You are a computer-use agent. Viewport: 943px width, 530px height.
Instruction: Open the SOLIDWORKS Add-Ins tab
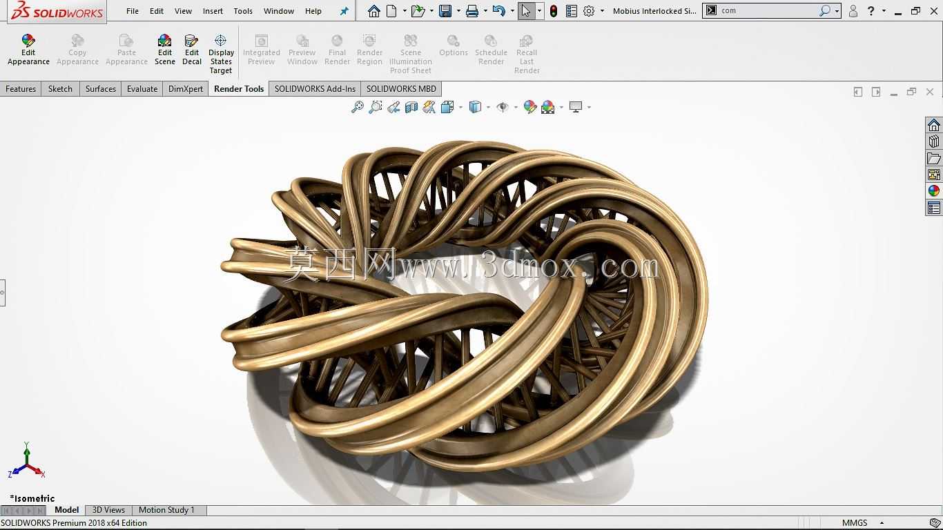point(315,89)
